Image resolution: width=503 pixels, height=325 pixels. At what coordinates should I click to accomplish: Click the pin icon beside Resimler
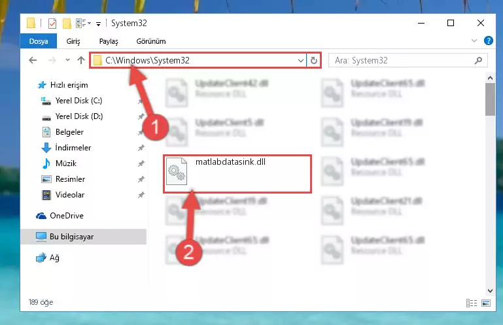[x=141, y=179]
